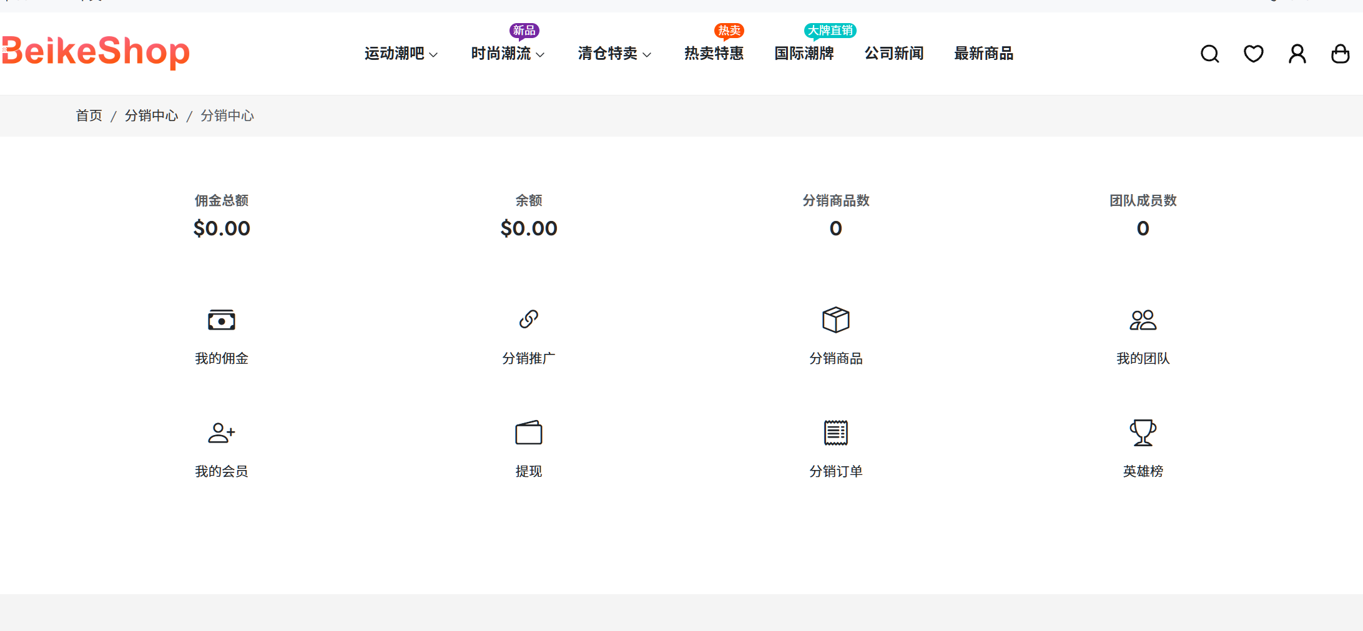The height and width of the screenshot is (631, 1363).
Task: Click the 我的团队 people icon
Action: click(1143, 320)
